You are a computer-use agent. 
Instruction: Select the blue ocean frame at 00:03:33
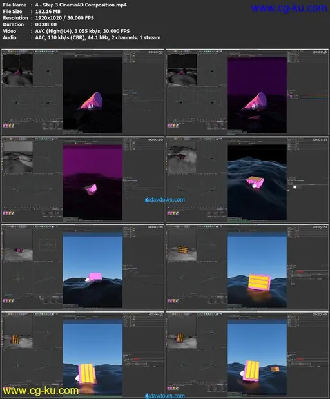point(247,180)
